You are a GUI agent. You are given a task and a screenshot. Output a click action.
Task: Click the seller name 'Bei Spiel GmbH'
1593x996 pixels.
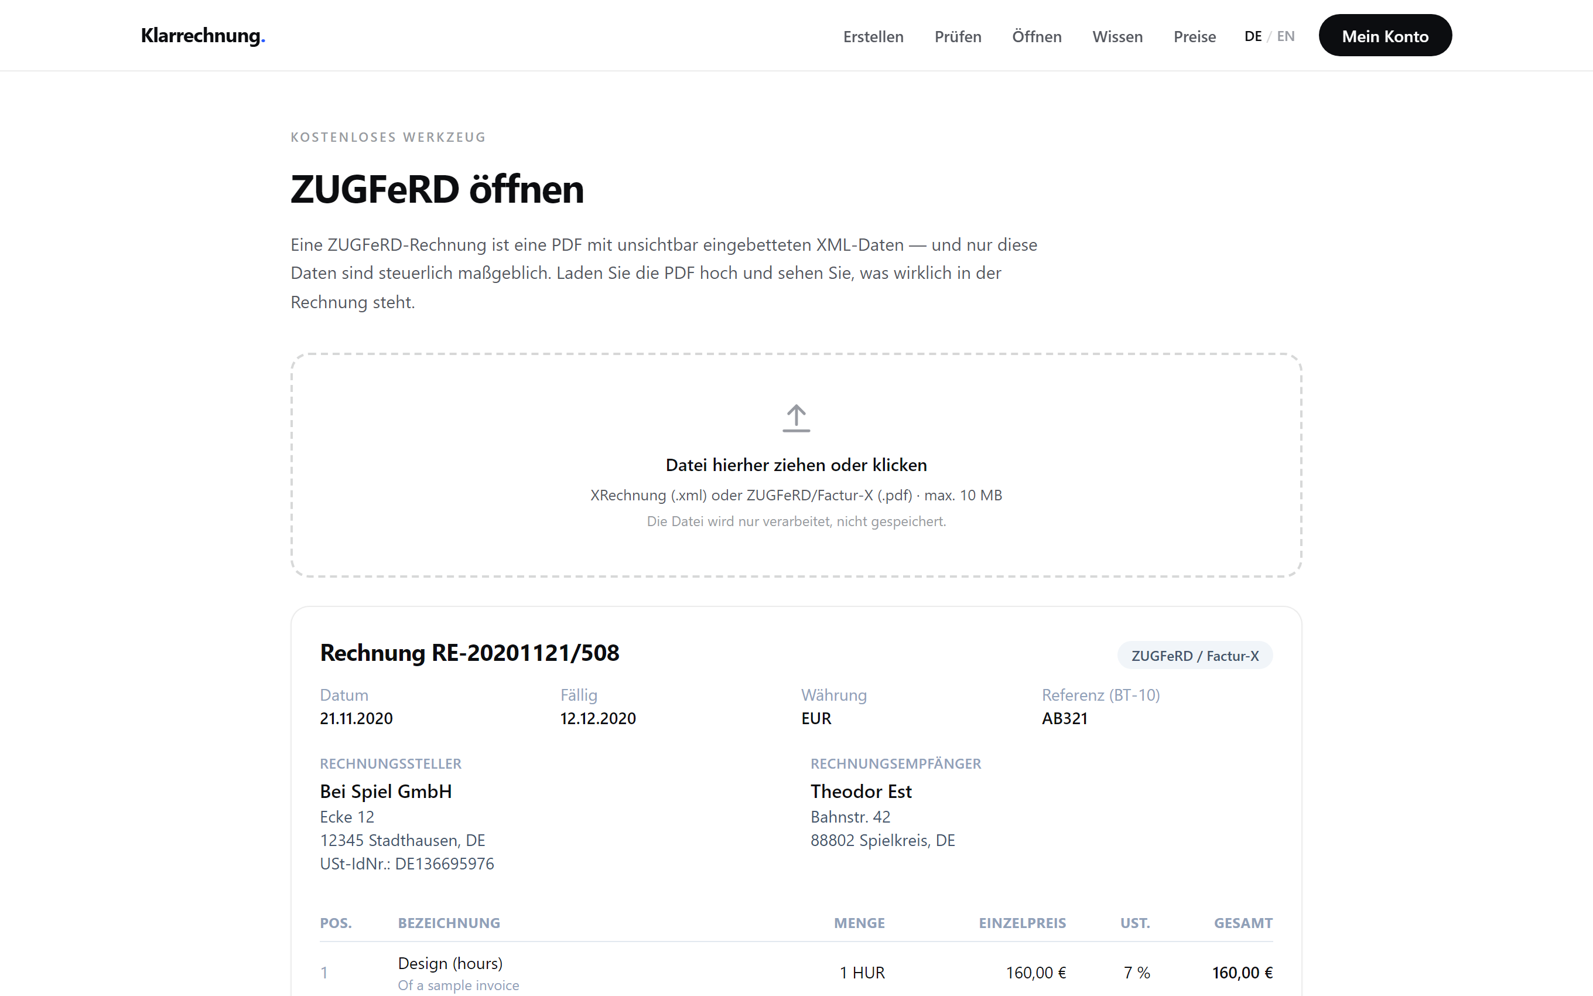click(386, 791)
